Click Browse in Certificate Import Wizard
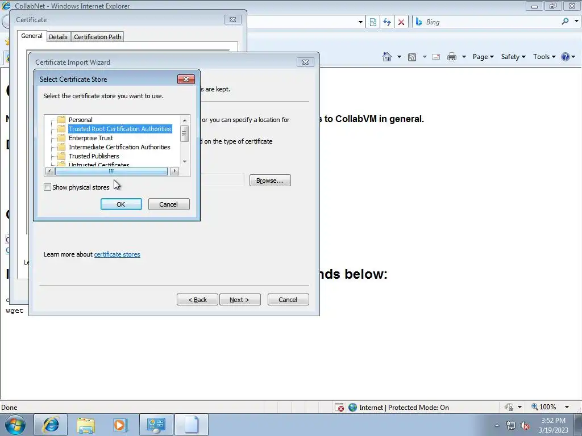 270,181
